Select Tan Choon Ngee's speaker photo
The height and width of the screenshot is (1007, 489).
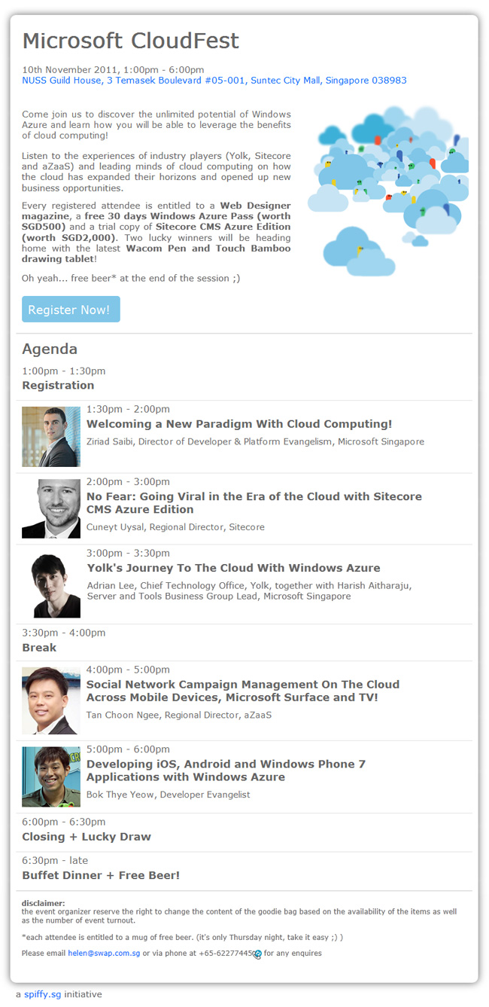click(51, 700)
